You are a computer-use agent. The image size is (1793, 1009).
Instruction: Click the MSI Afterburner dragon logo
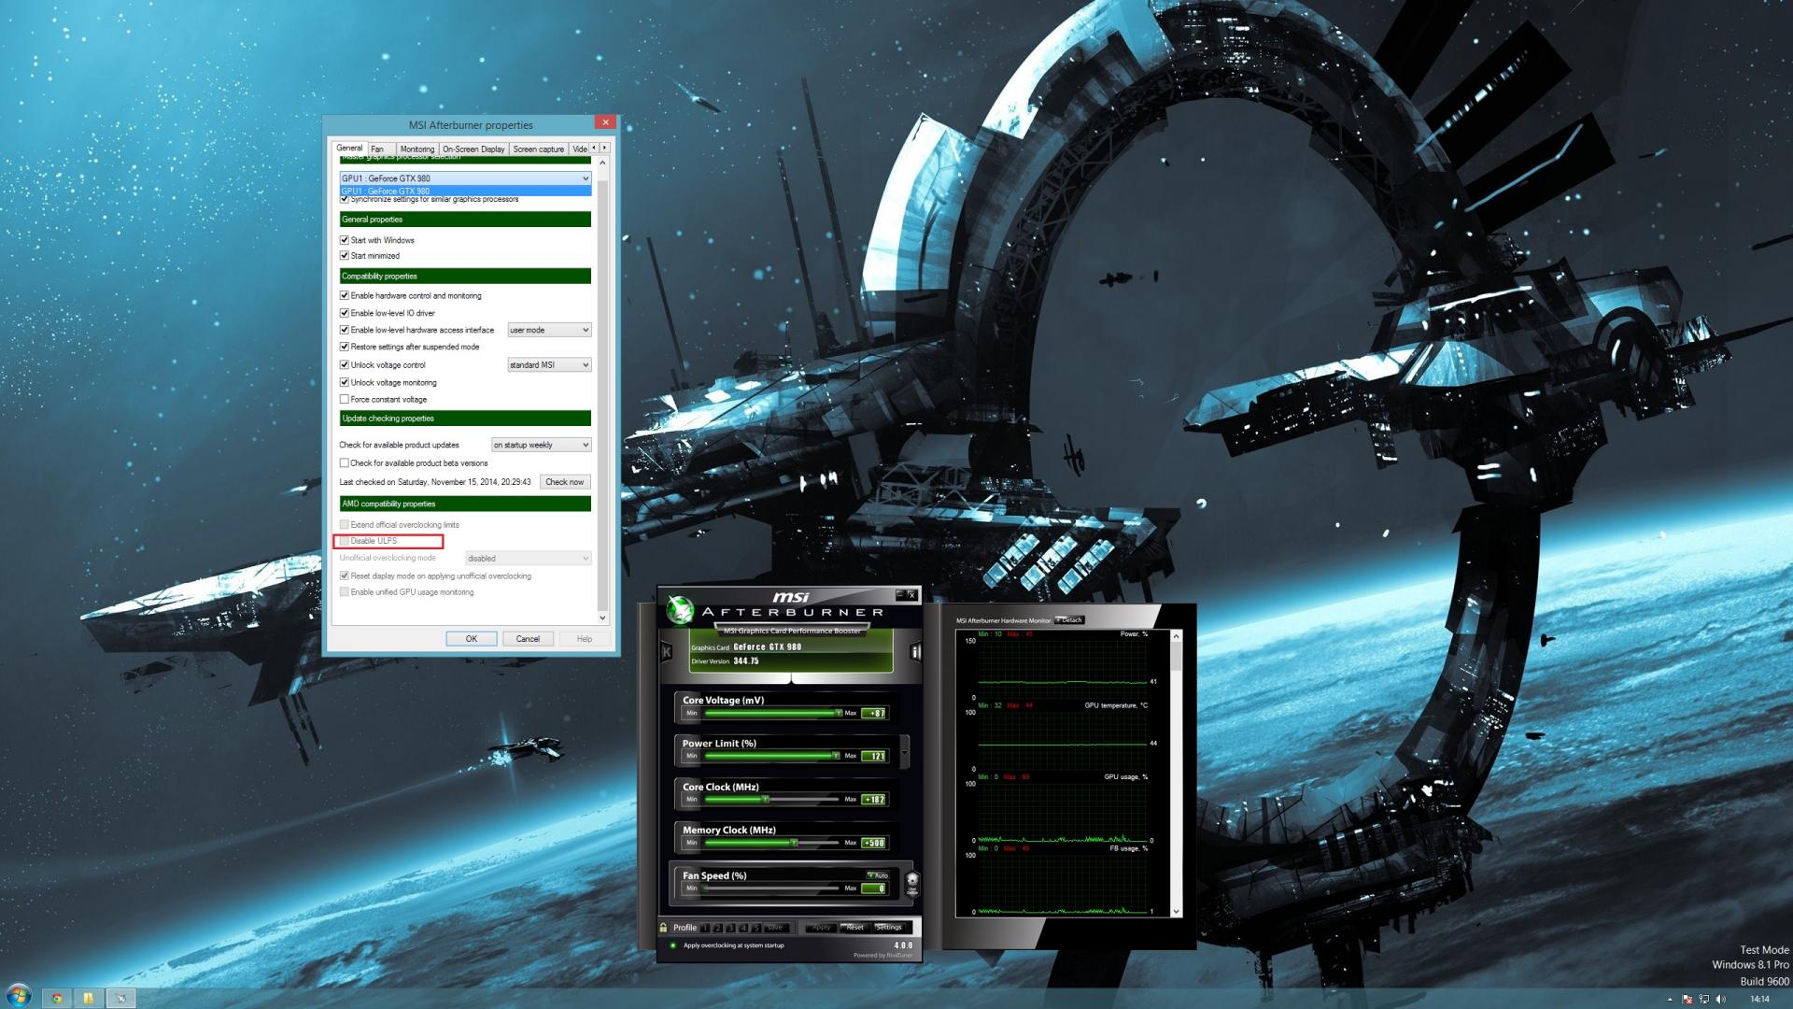click(x=680, y=610)
